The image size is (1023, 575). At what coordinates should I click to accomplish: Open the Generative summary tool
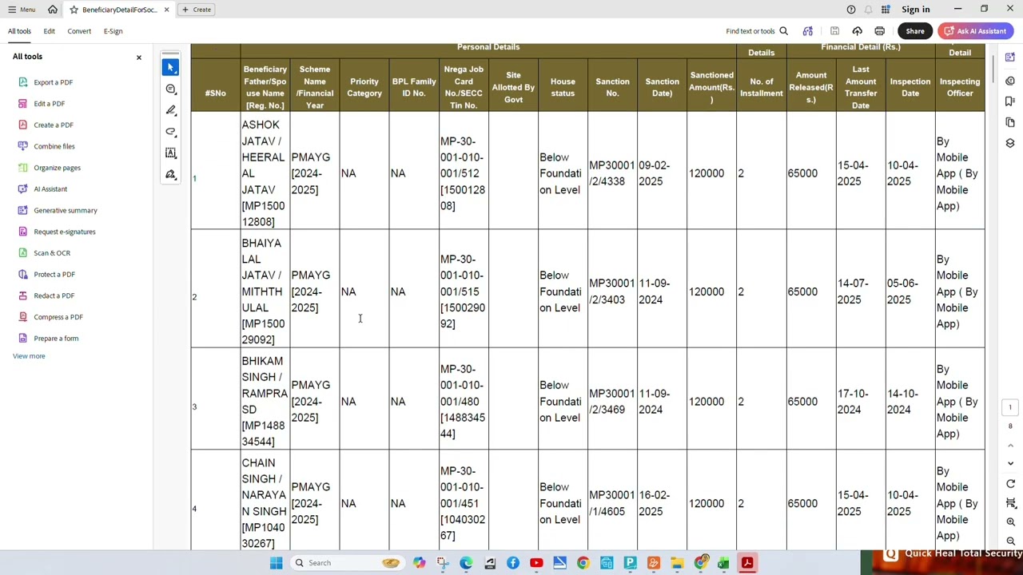click(x=65, y=210)
